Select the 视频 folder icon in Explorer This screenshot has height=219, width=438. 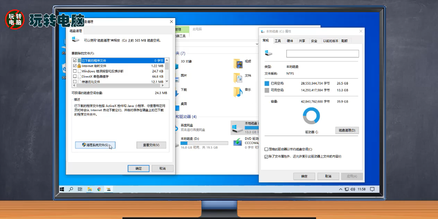click(x=238, y=64)
